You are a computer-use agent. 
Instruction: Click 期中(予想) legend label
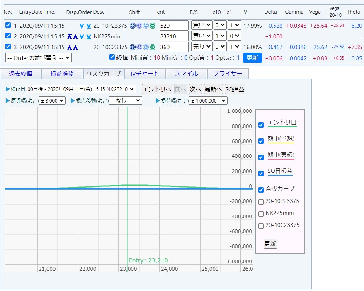tap(281, 138)
